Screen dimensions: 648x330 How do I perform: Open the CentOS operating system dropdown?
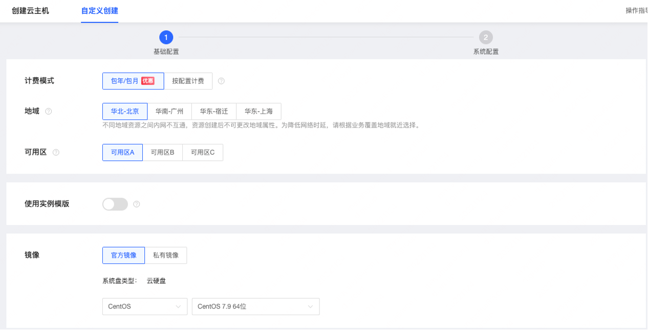click(x=144, y=306)
